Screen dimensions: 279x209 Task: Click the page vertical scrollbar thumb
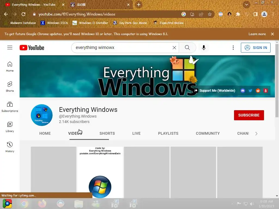click(277, 81)
